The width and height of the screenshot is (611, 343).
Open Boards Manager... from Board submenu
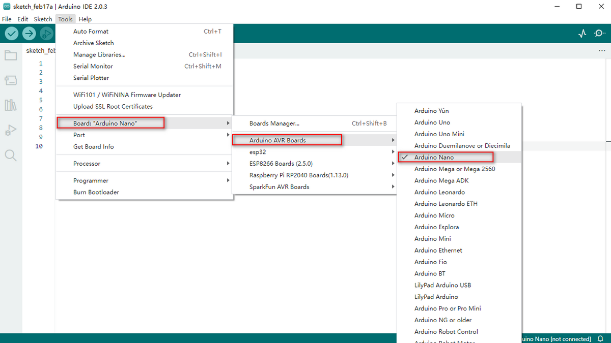314,123
